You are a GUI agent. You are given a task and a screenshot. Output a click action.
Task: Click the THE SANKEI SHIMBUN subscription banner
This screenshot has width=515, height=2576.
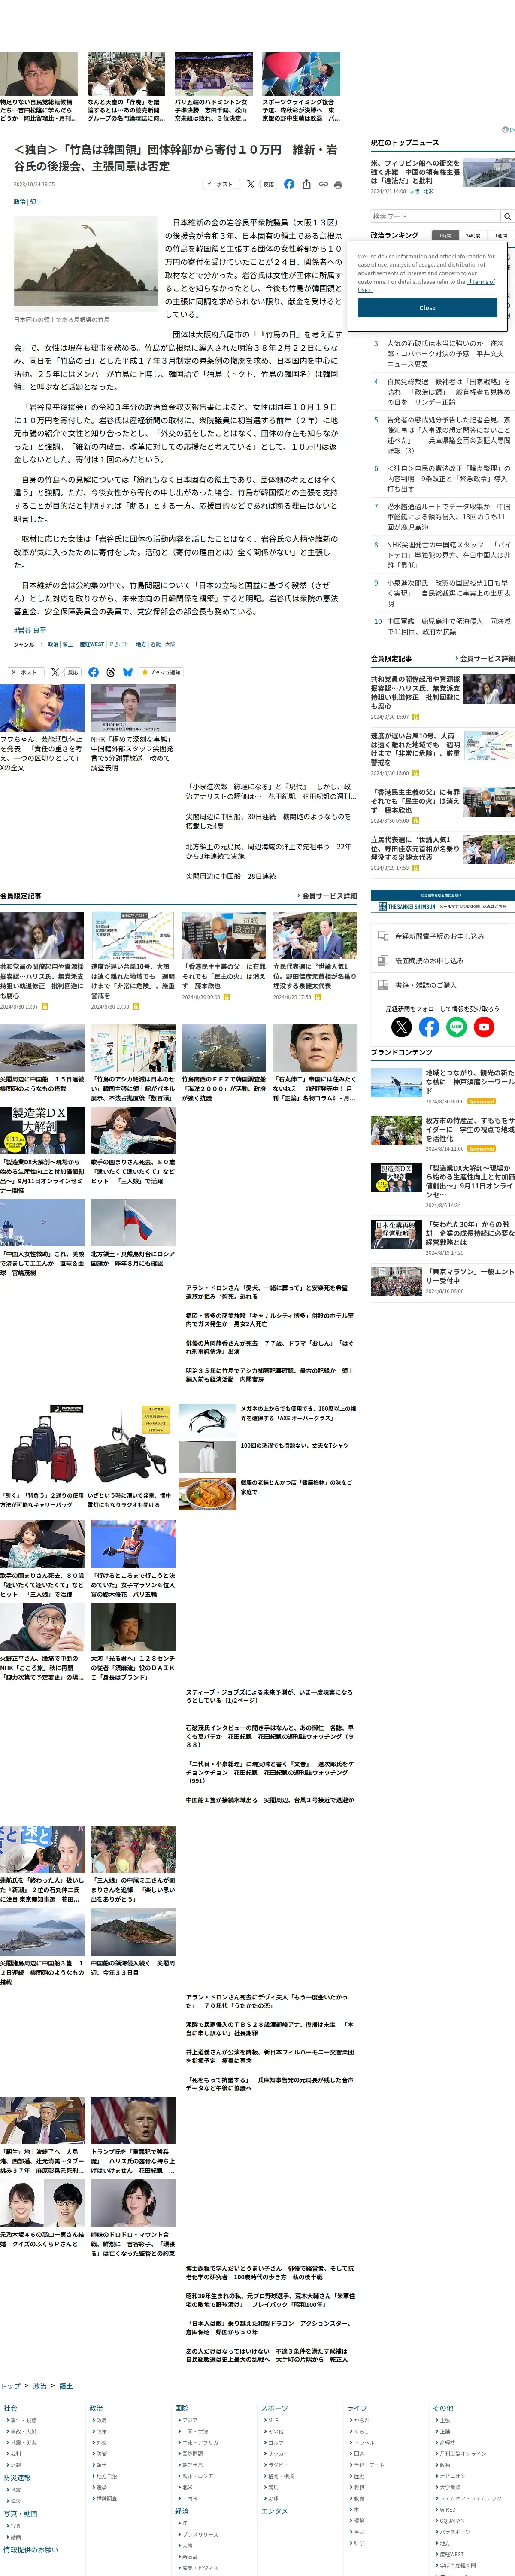point(443,902)
